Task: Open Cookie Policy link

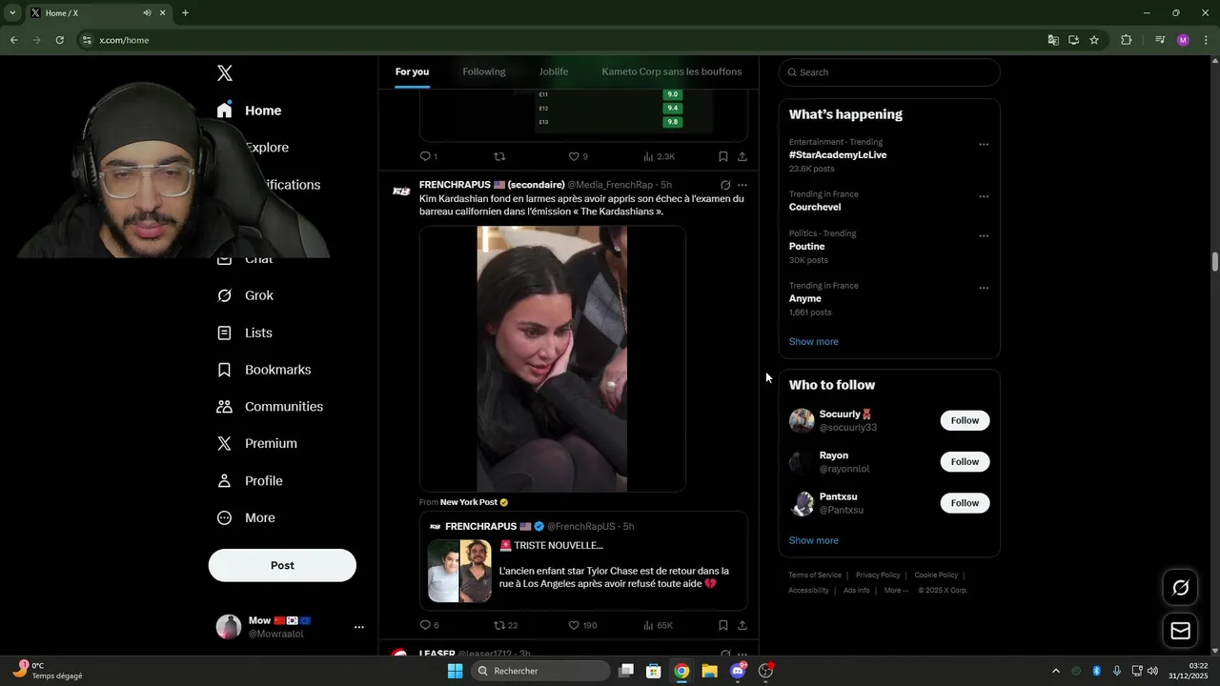Action: point(936,575)
